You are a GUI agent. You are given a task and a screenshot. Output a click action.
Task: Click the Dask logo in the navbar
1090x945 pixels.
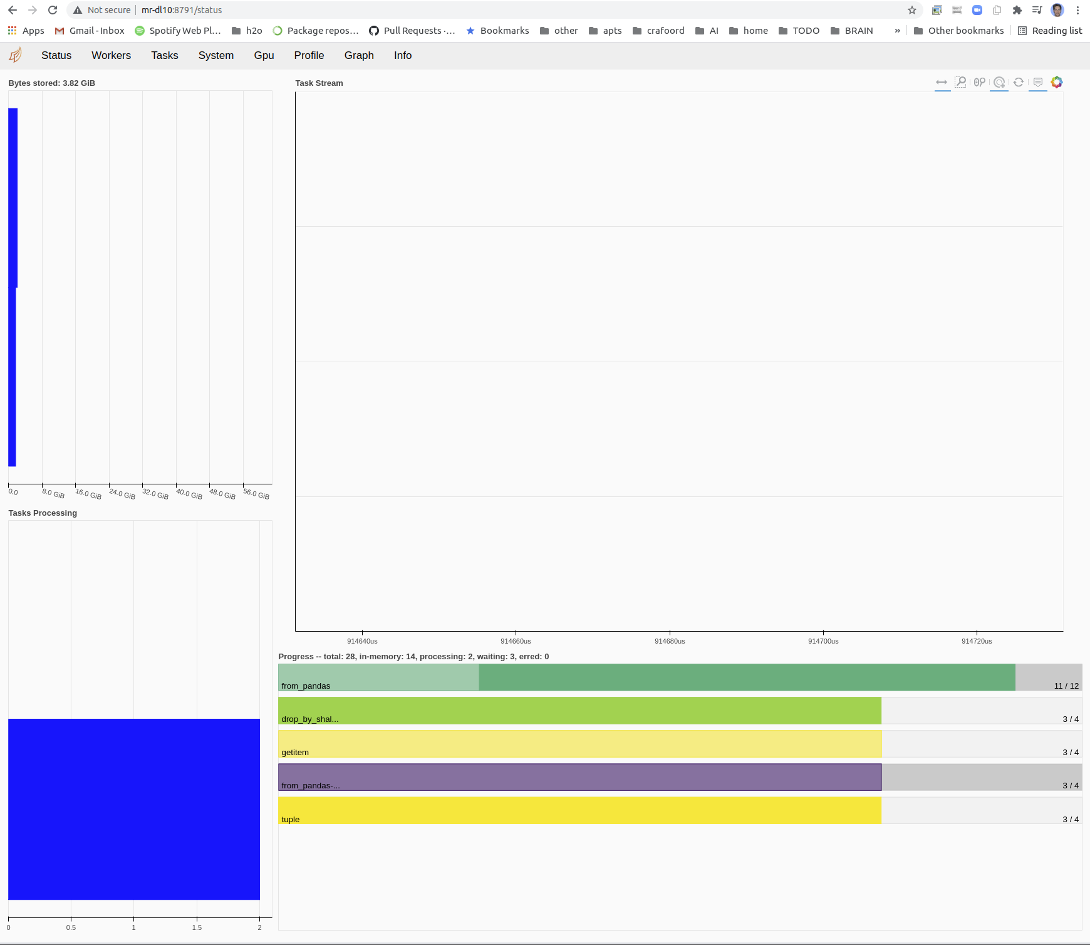[x=15, y=55]
